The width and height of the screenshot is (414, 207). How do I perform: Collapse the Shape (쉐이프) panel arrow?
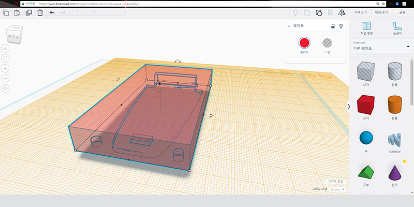click(289, 26)
